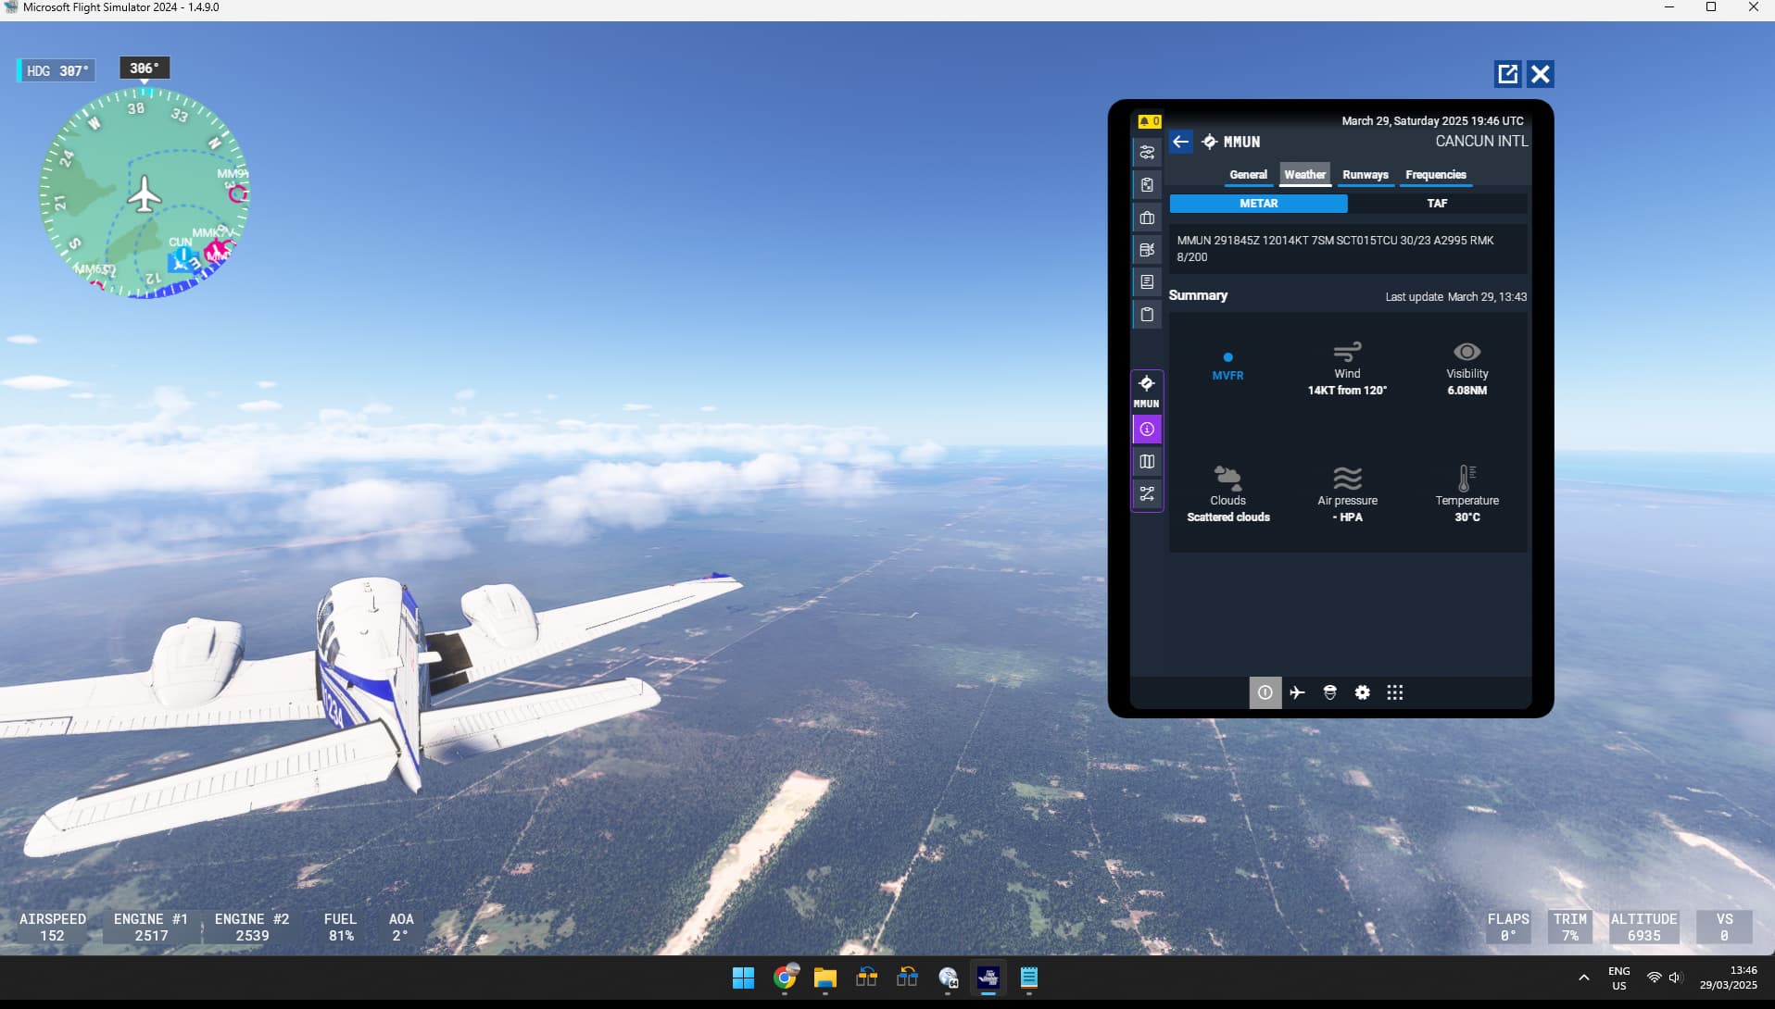The image size is (1775, 1009).
Task: Click the AIRSPEED 152 readout
Action: pyautogui.click(x=53, y=928)
